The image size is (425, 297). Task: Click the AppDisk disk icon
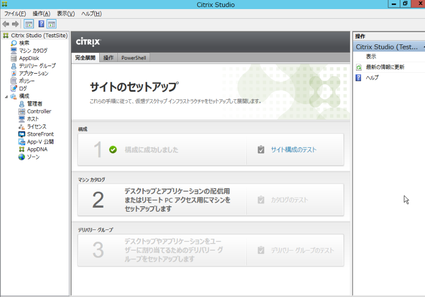click(14, 58)
